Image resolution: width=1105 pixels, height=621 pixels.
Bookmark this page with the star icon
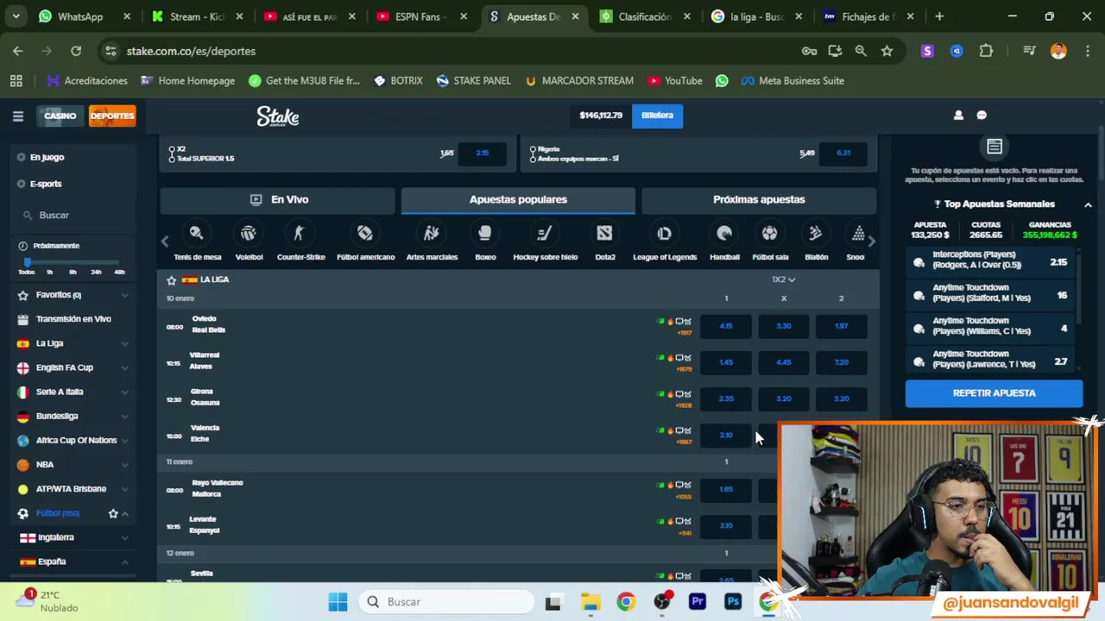coord(887,51)
